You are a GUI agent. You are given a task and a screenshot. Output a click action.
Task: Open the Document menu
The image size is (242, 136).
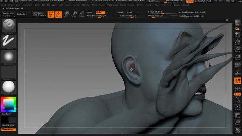(x=28, y=5)
